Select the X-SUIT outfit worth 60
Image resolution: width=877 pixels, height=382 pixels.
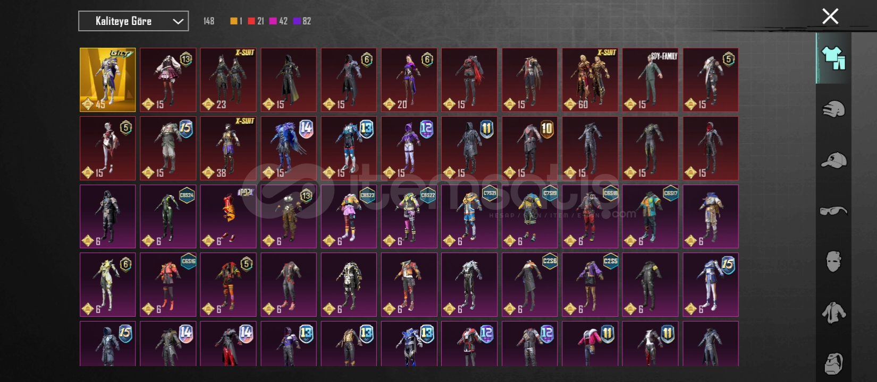point(590,80)
